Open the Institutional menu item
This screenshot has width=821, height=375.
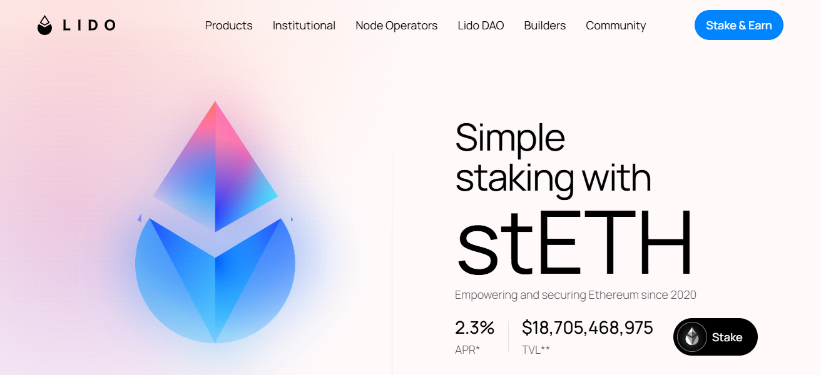(304, 26)
